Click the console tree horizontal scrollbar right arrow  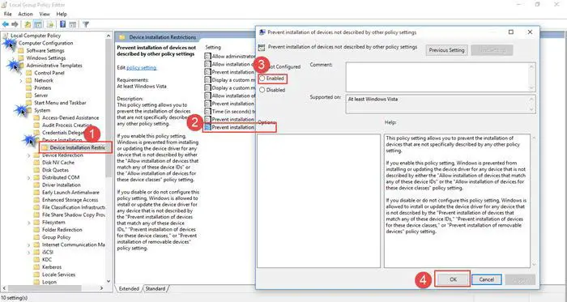point(101,288)
